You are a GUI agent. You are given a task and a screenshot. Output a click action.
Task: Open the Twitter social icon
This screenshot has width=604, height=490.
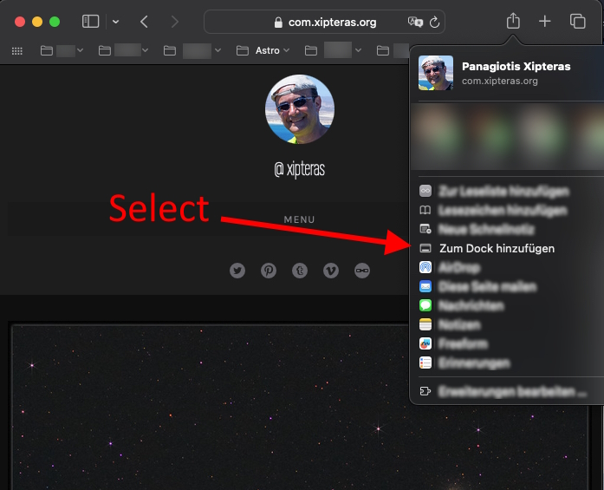click(237, 271)
